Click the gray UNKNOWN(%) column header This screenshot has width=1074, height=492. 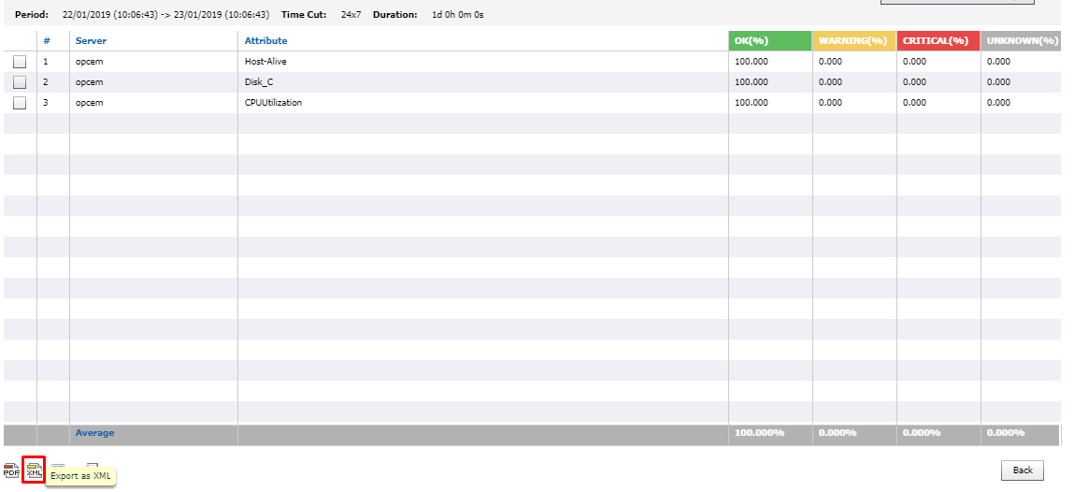(x=1021, y=41)
